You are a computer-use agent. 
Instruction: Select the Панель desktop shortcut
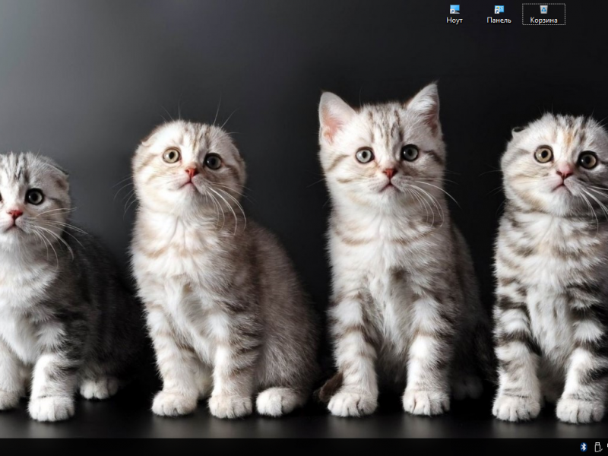coord(499,14)
